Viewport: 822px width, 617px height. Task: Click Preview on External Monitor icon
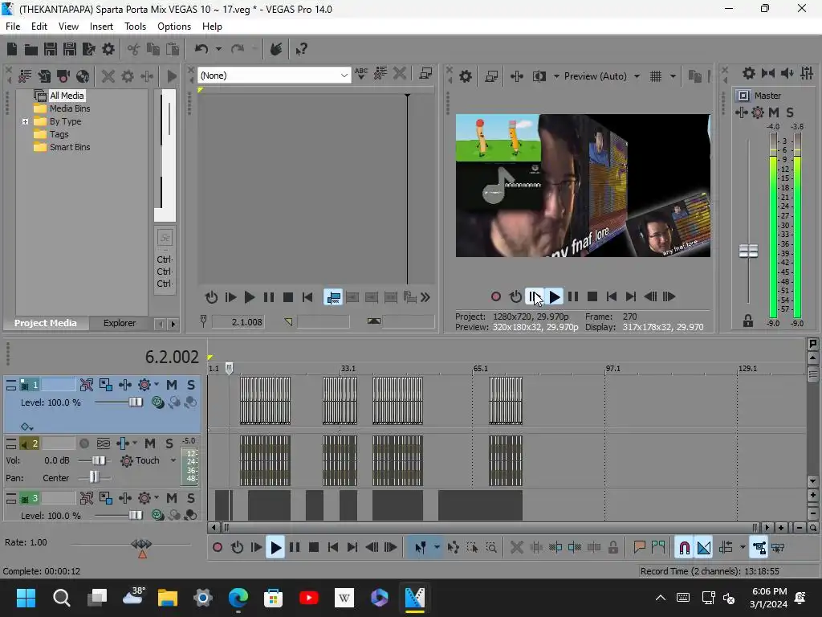coord(491,76)
